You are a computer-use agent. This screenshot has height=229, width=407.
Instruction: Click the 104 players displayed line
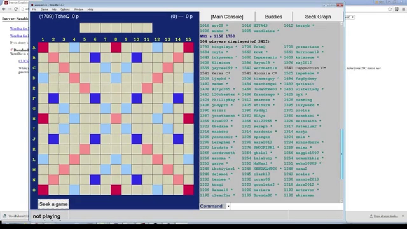point(235,41)
